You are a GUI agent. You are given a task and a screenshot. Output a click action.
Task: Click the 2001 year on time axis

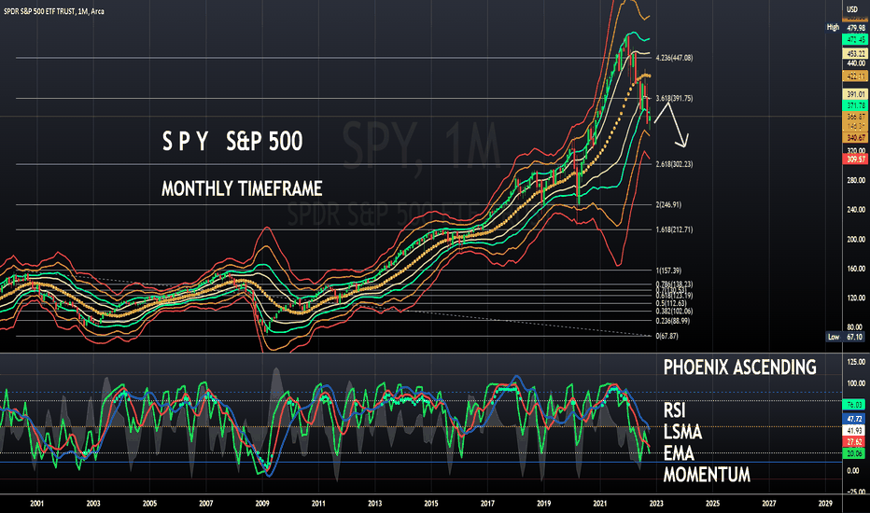pyautogui.click(x=36, y=504)
